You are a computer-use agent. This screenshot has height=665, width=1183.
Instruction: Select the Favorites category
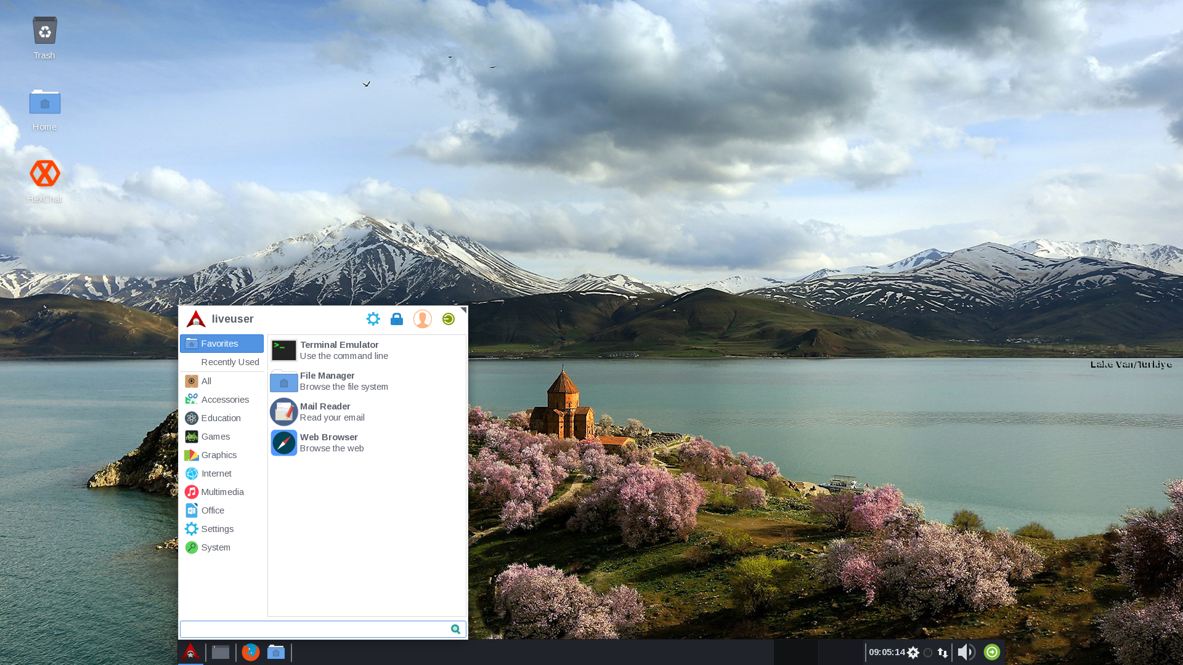pos(222,344)
